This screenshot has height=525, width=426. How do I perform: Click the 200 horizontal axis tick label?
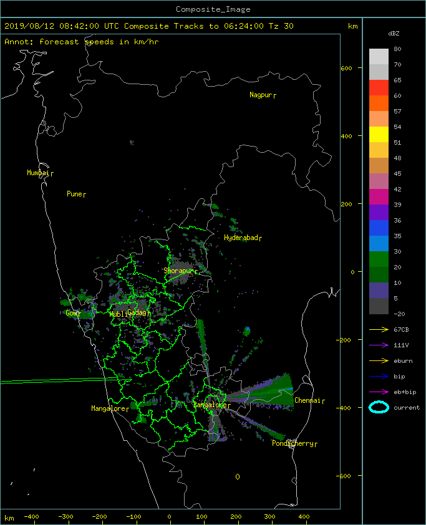click(x=236, y=517)
